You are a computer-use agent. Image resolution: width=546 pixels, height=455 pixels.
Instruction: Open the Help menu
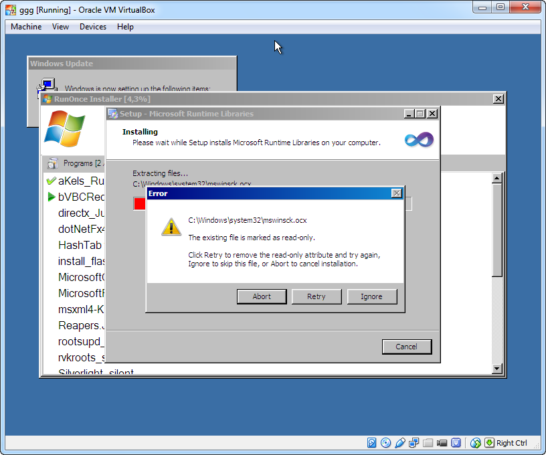125,27
